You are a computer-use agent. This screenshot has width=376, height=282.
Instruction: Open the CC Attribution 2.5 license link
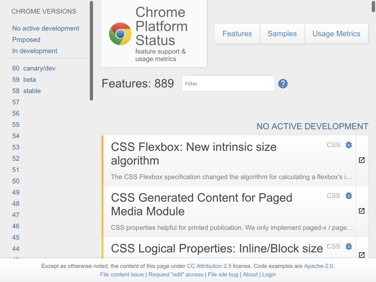[x=209, y=266]
